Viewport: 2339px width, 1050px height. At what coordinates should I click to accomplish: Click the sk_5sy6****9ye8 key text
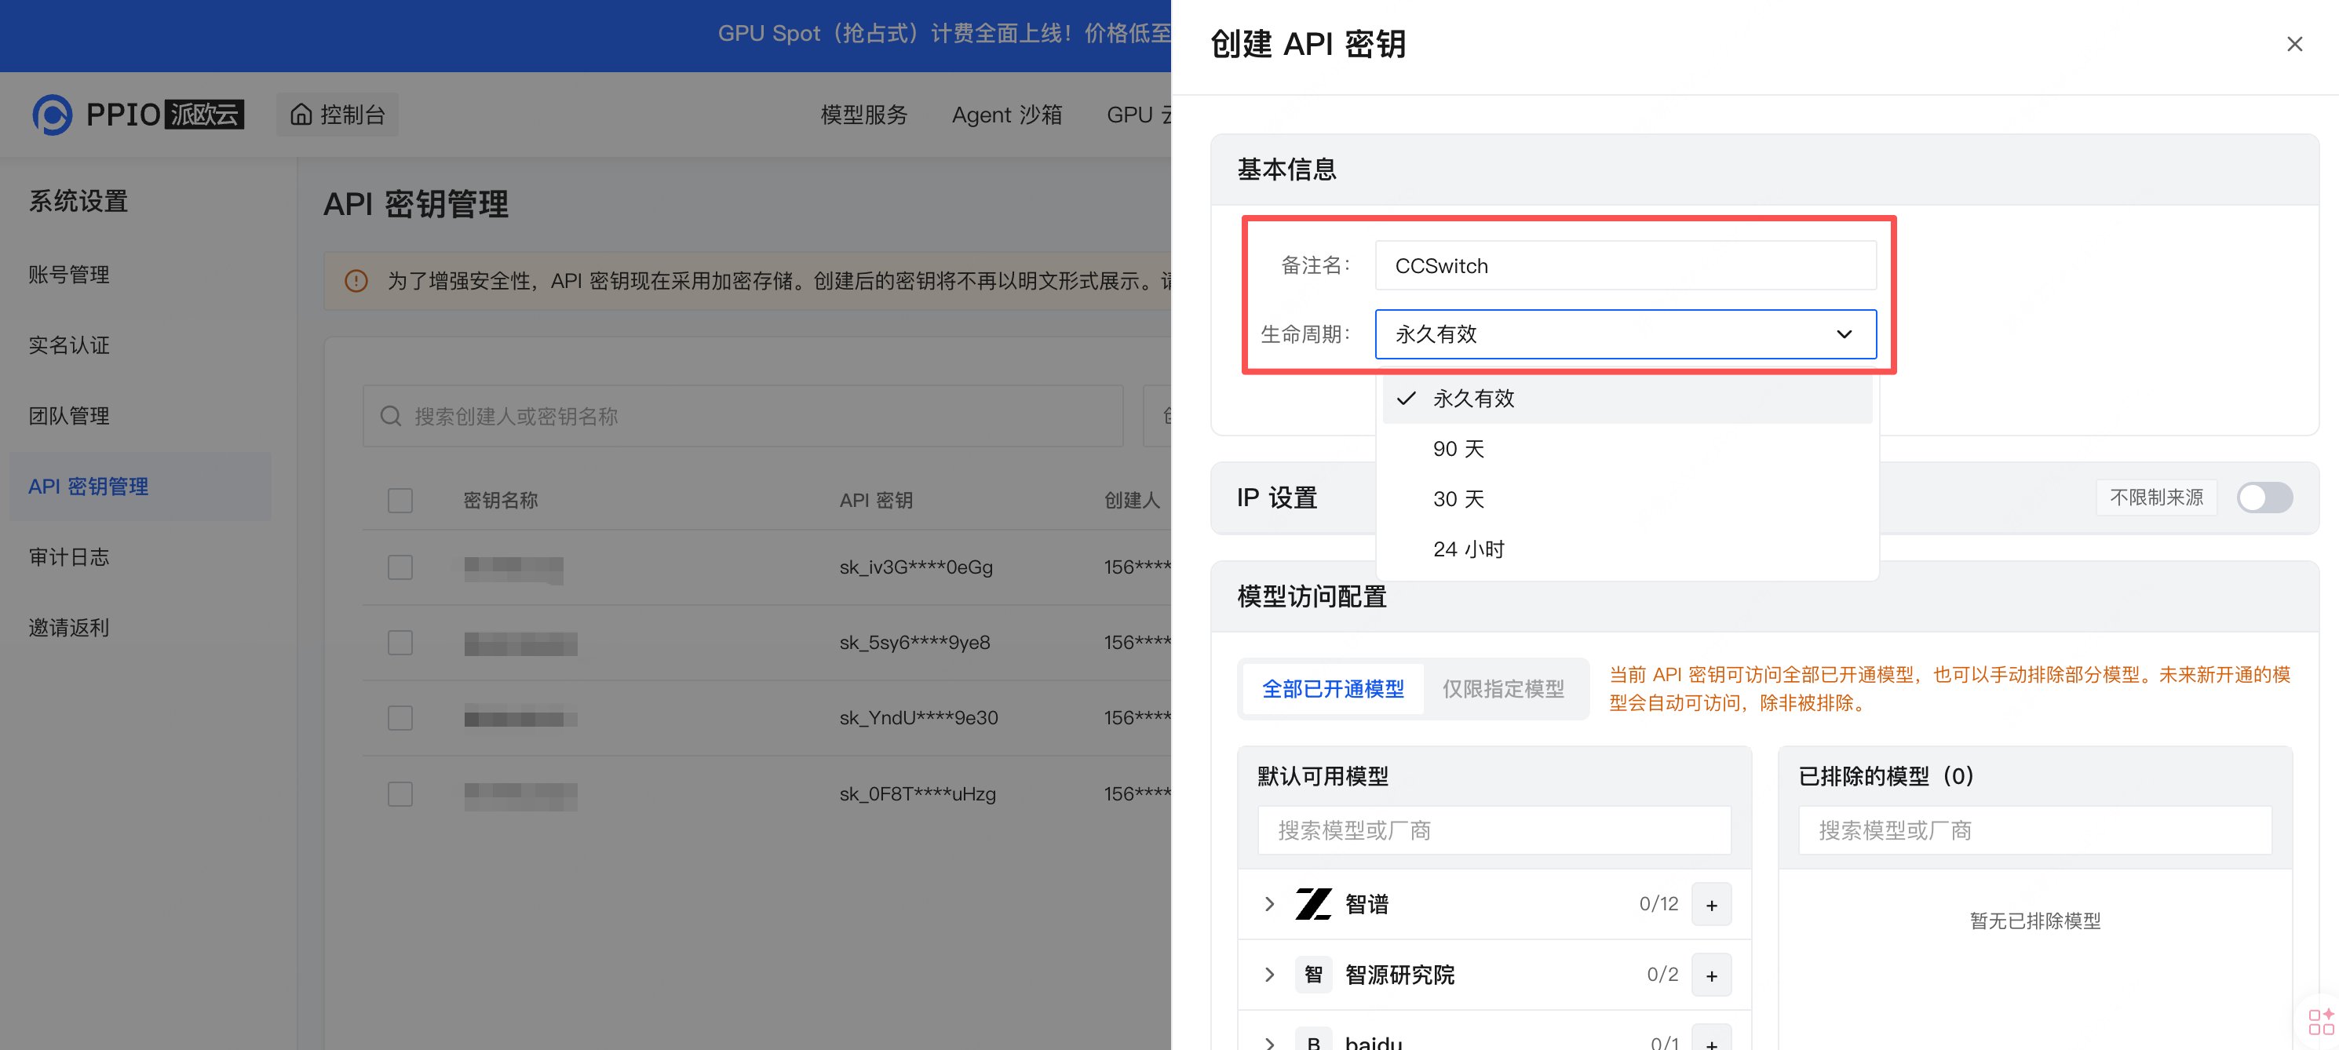pyautogui.click(x=914, y=643)
